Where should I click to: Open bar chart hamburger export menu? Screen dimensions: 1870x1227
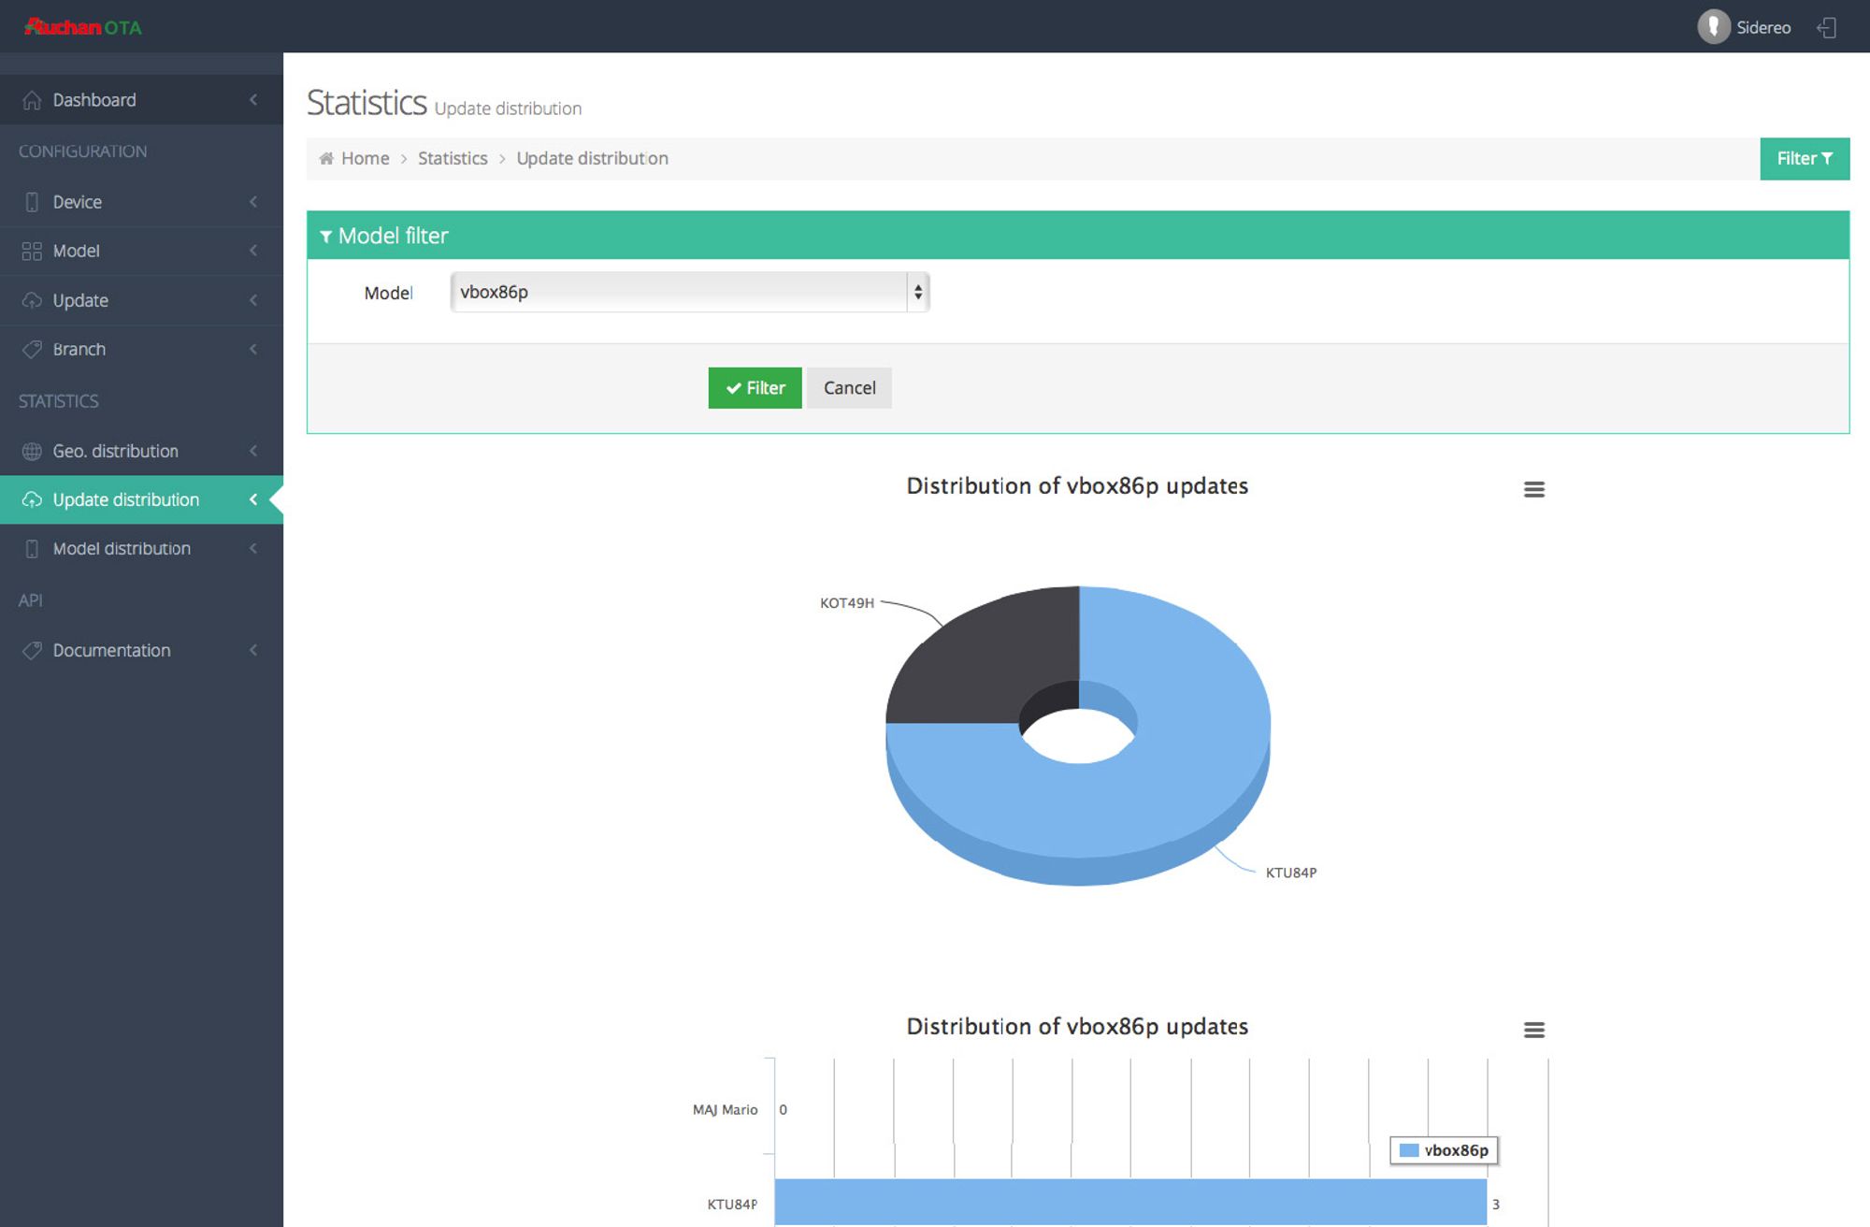[x=1533, y=1030]
